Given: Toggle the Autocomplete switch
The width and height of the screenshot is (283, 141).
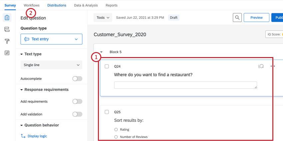Looking at the screenshot, I should 77,79.
